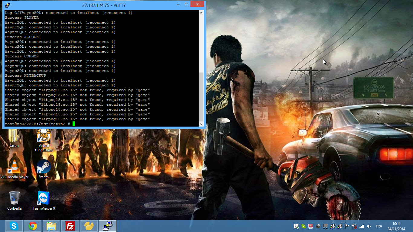Open the yellow Navicat app in taskbar
Image resolution: width=413 pixels, height=232 pixels.
coord(89,226)
